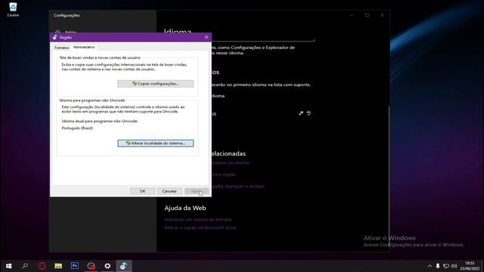The height and width of the screenshot is (272, 484).
Task: Click the Copiar configurações button
Action: 156,84
